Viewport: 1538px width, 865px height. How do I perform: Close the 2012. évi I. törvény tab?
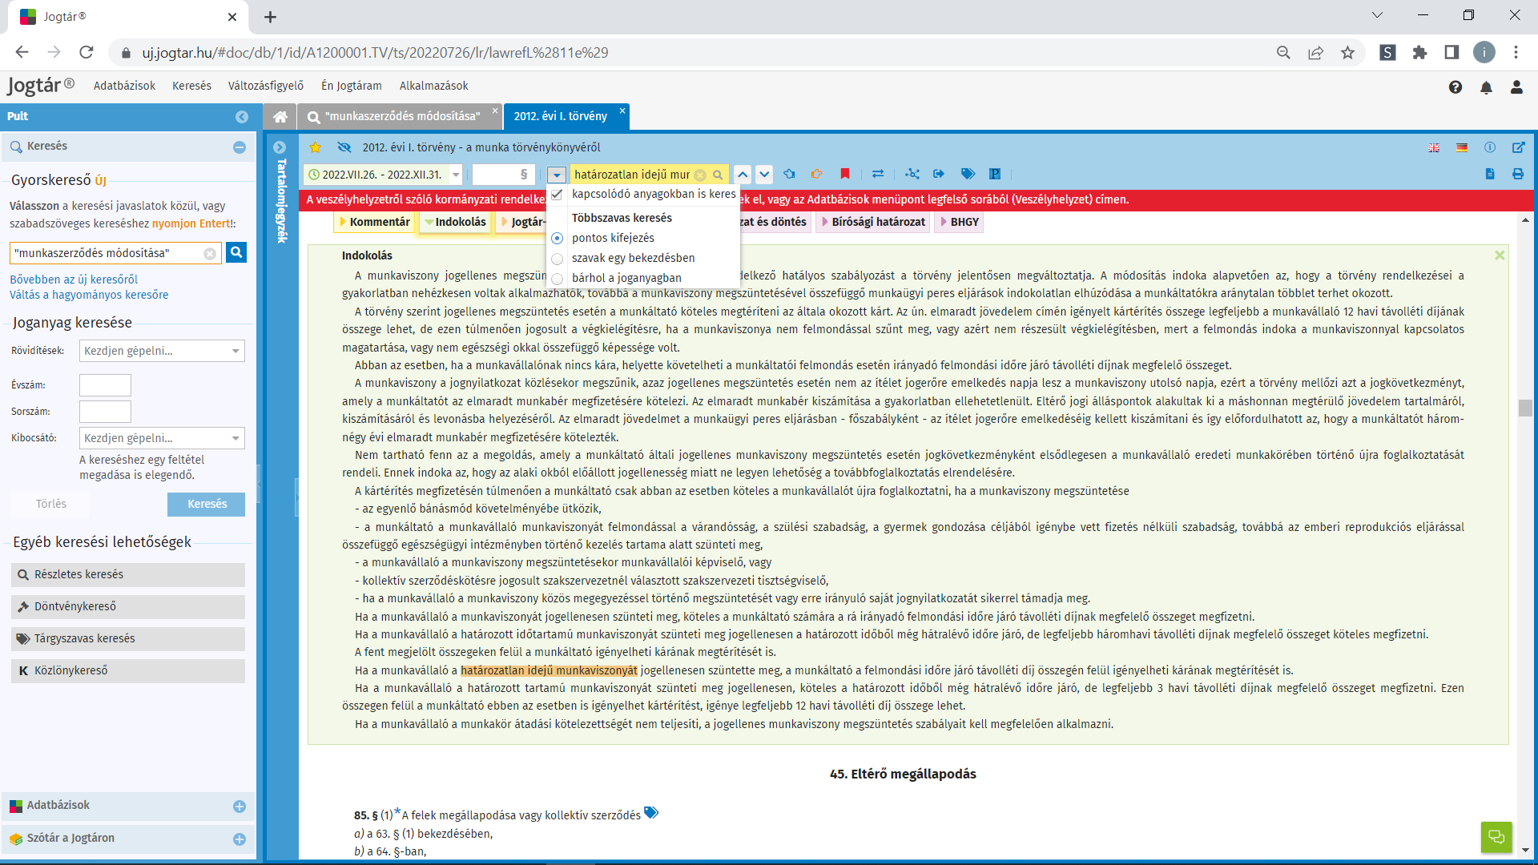pos(622,111)
